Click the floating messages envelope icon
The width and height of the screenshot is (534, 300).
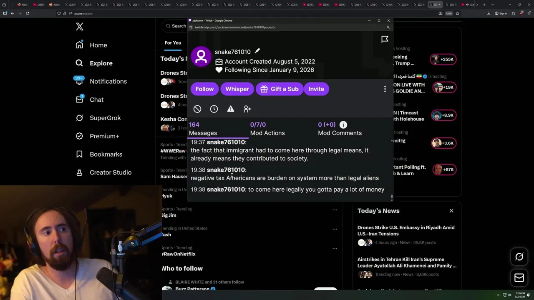(x=519, y=278)
